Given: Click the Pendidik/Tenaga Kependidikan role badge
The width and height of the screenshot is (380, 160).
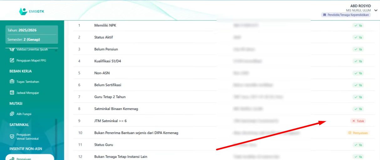Looking at the screenshot, I should pos(346,15).
